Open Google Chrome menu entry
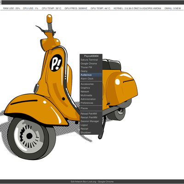 pos(91,63)
